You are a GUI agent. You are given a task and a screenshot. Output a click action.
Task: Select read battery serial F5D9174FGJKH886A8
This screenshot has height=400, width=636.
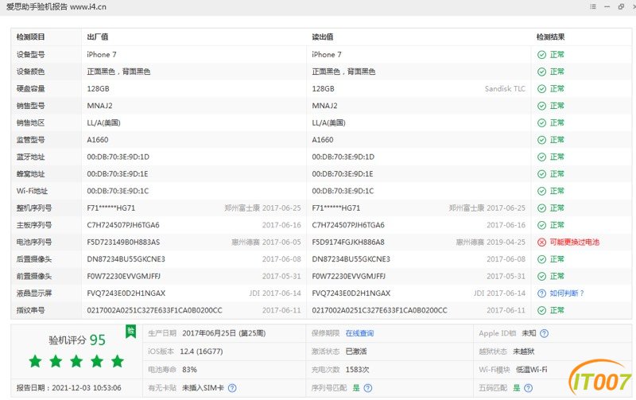(348, 243)
